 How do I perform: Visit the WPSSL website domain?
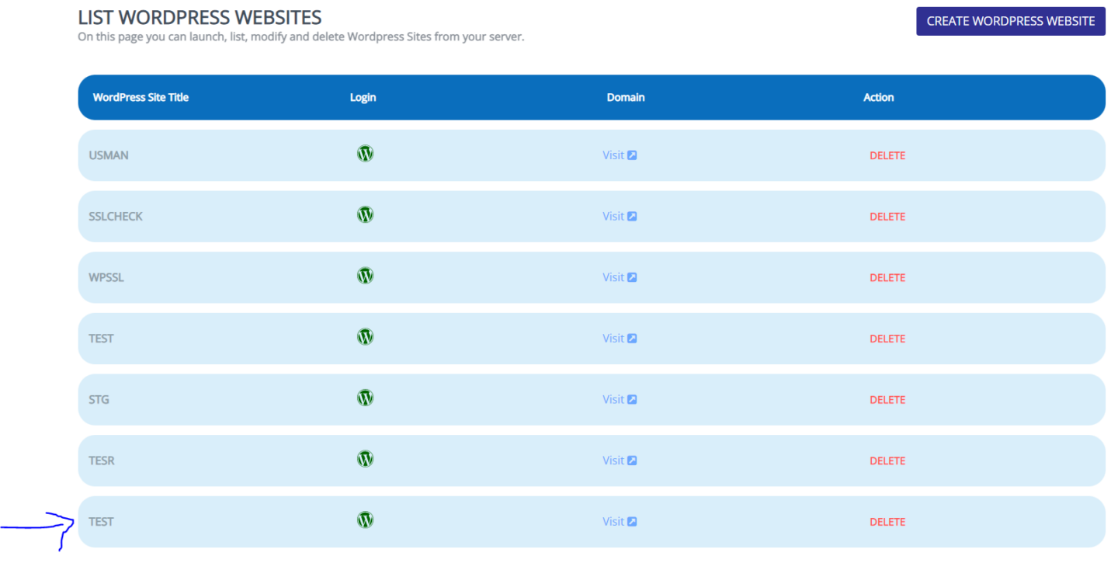point(619,277)
